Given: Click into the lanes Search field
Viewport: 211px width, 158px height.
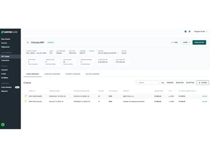Looking at the screenshot, I should pos(147,83).
